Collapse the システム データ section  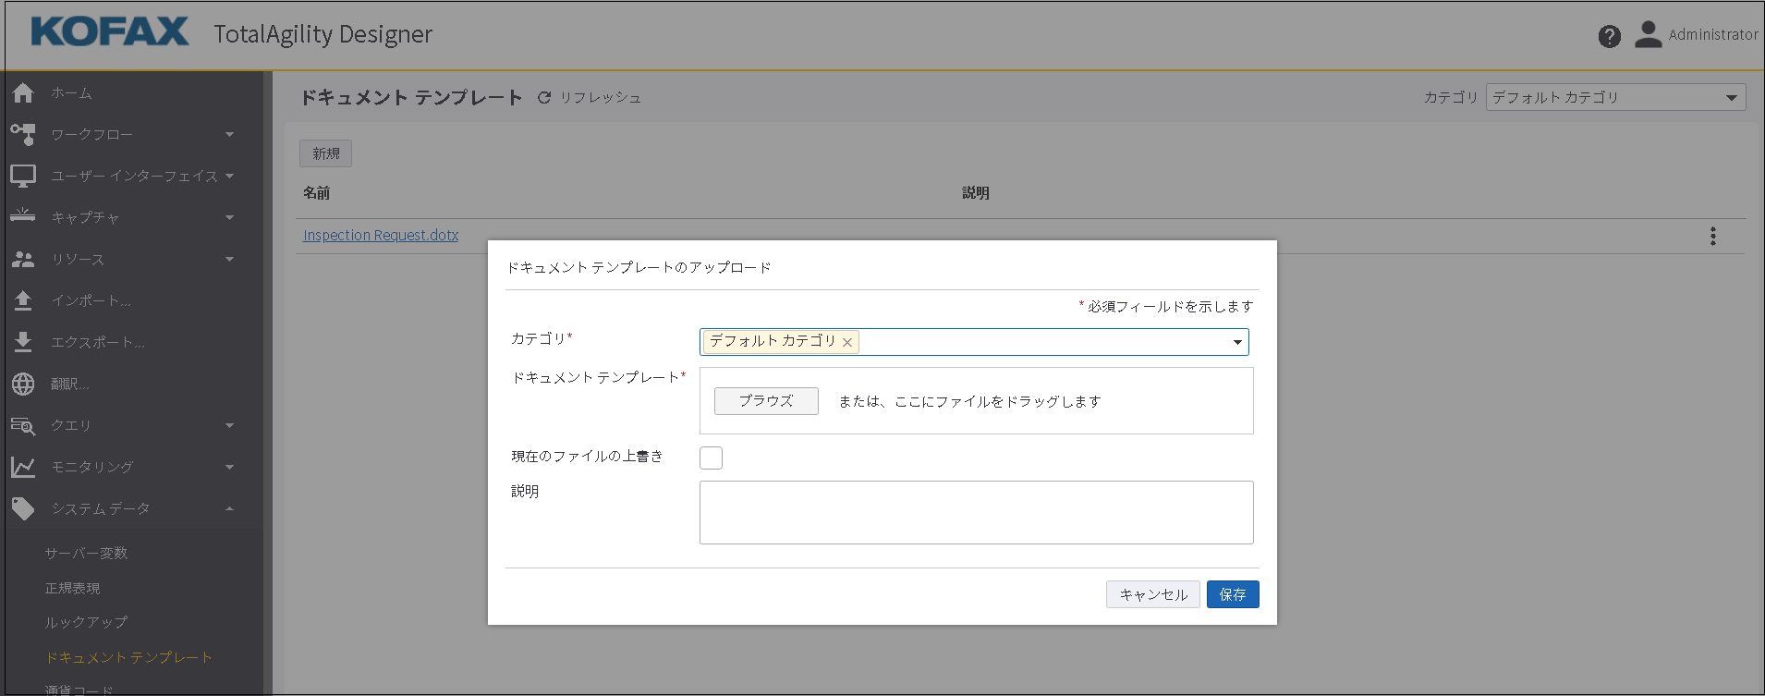(x=229, y=508)
